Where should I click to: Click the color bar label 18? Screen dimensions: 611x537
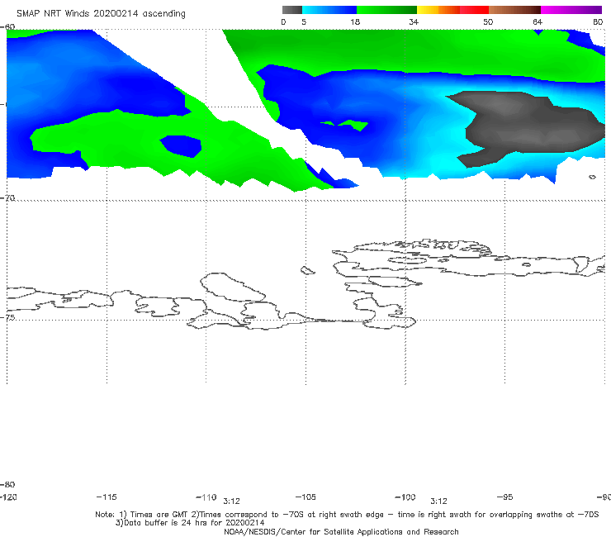(355, 21)
